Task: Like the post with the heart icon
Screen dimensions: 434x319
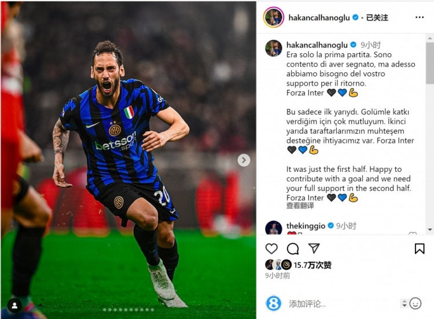Action: pos(271,249)
